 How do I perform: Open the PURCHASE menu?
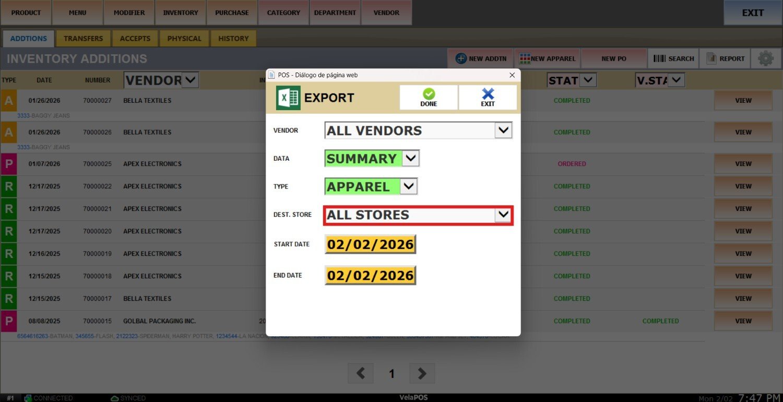(x=232, y=13)
